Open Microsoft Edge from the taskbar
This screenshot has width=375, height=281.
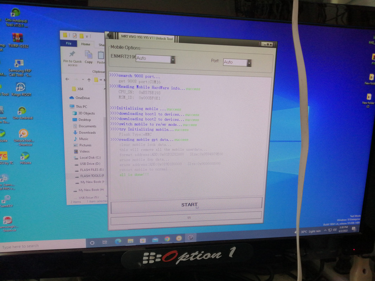point(118,241)
